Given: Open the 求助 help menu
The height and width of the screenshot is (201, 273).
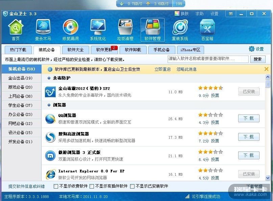Looking at the screenshot, I should pos(199,14).
